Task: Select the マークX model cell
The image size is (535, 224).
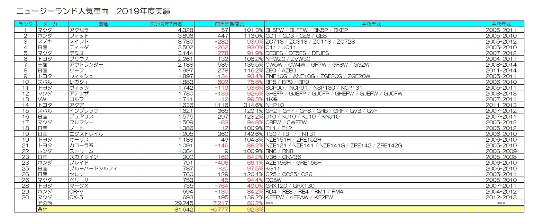Action: (103, 186)
